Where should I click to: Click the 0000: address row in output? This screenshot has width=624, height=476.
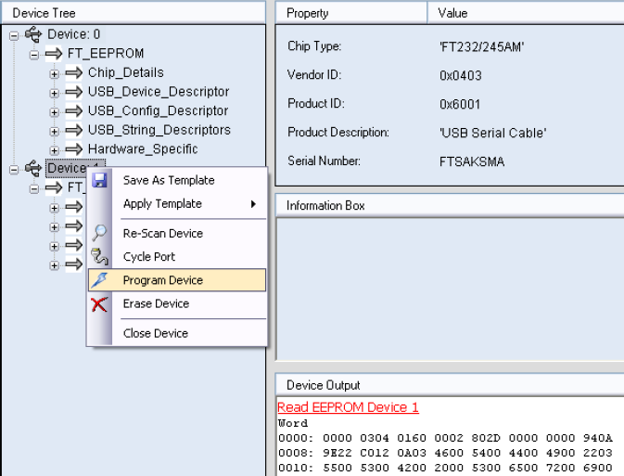coord(445,438)
